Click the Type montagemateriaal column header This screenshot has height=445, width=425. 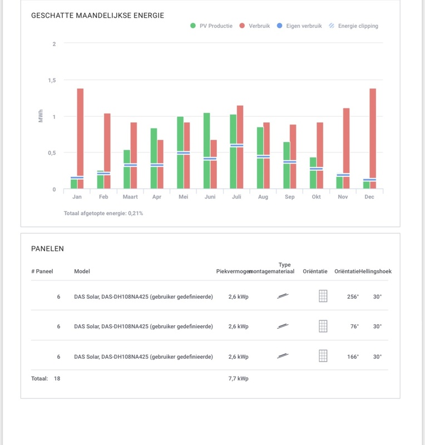point(273,268)
